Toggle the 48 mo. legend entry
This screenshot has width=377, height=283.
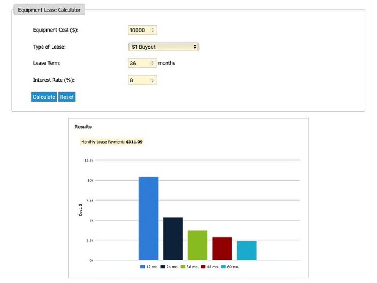[210, 266]
